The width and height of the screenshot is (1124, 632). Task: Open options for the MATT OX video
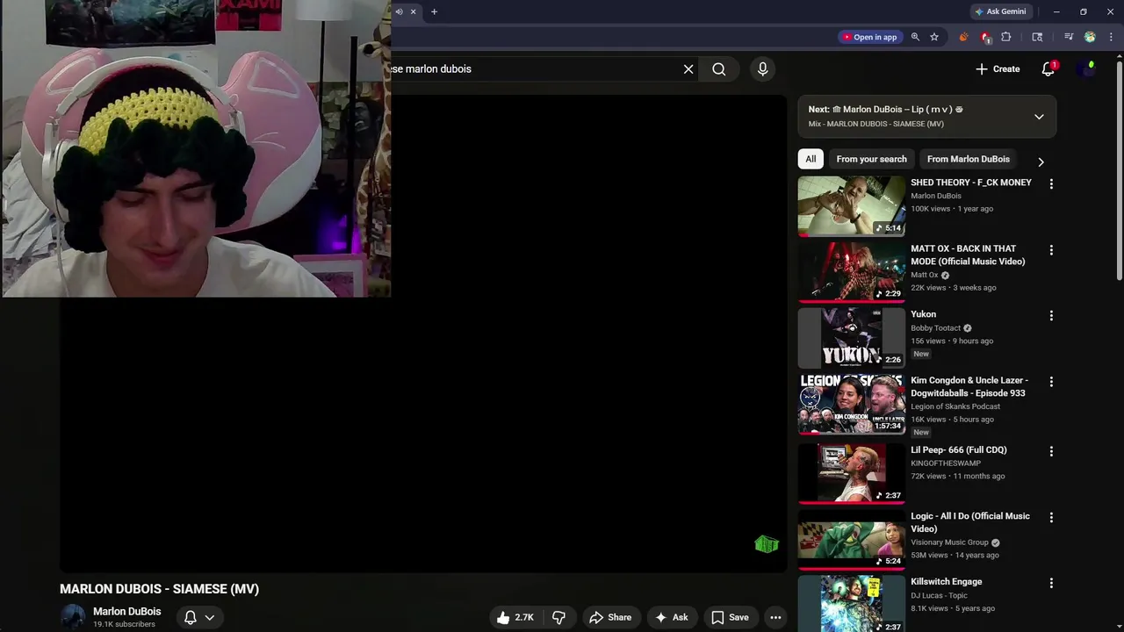tap(1051, 250)
